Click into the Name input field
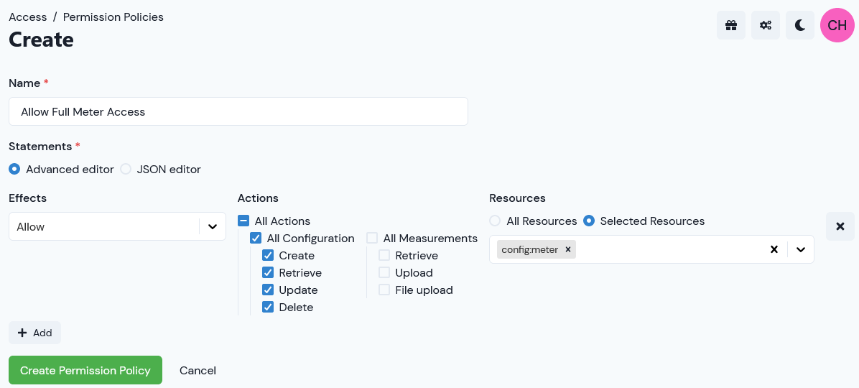The image size is (859, 388). pyautogui.click(x=238, y=111)
